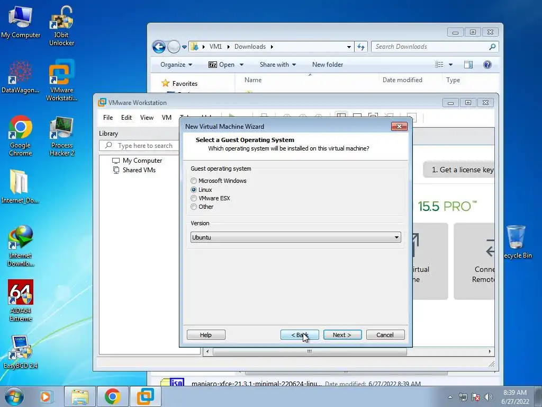Switch to Explorer in taskbar
The width and height of the screenshot is (542, 407).
tap(79, 396)
